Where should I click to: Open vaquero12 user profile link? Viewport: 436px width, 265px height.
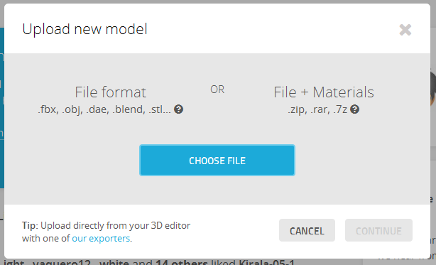click(x=62, y=262)
